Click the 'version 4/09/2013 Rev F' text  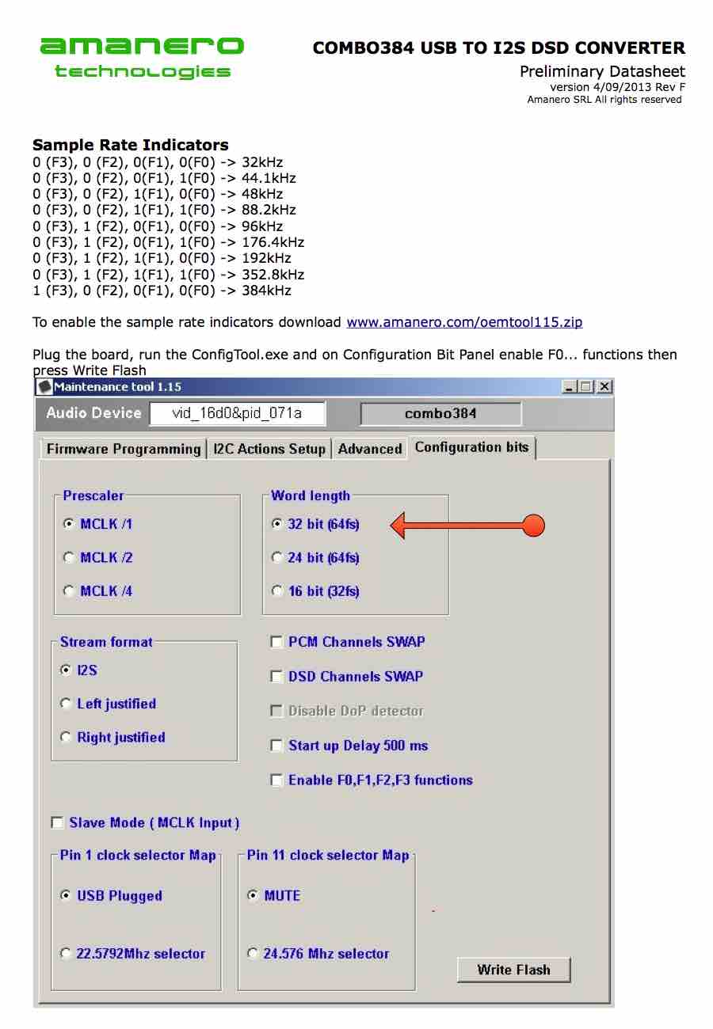[x=618, y=87]
